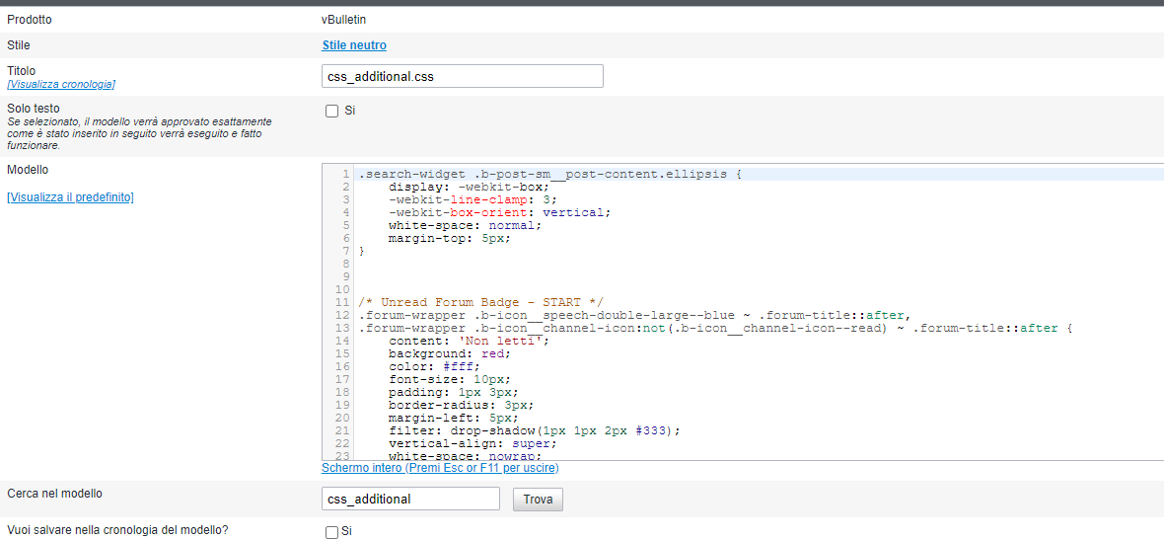1164x540 pixels.
Task: Click the Titolo field containing css_additional.css
Action: pos(462,76)
